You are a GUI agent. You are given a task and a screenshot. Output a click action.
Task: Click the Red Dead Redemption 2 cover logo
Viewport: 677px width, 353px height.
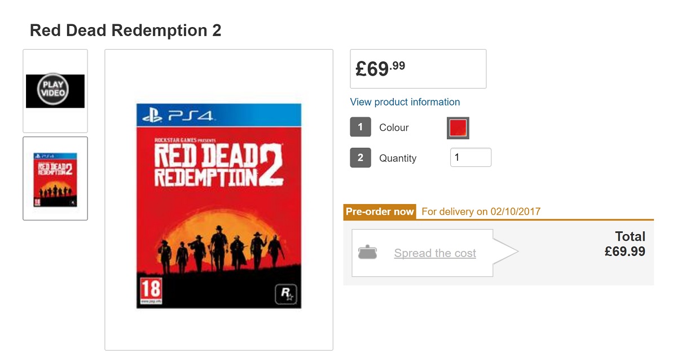(x=218, y=165)
